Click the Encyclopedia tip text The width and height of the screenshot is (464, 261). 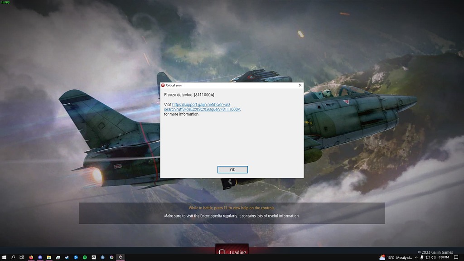click(x=232, y=216)
